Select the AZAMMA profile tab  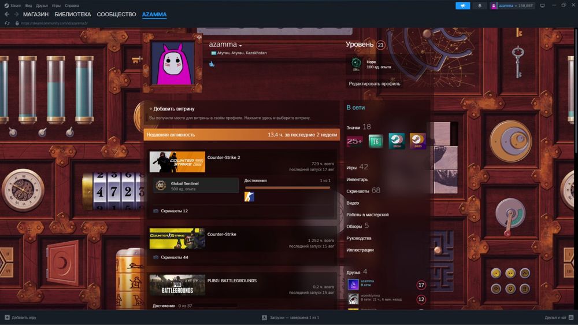[x=154, y=14]
